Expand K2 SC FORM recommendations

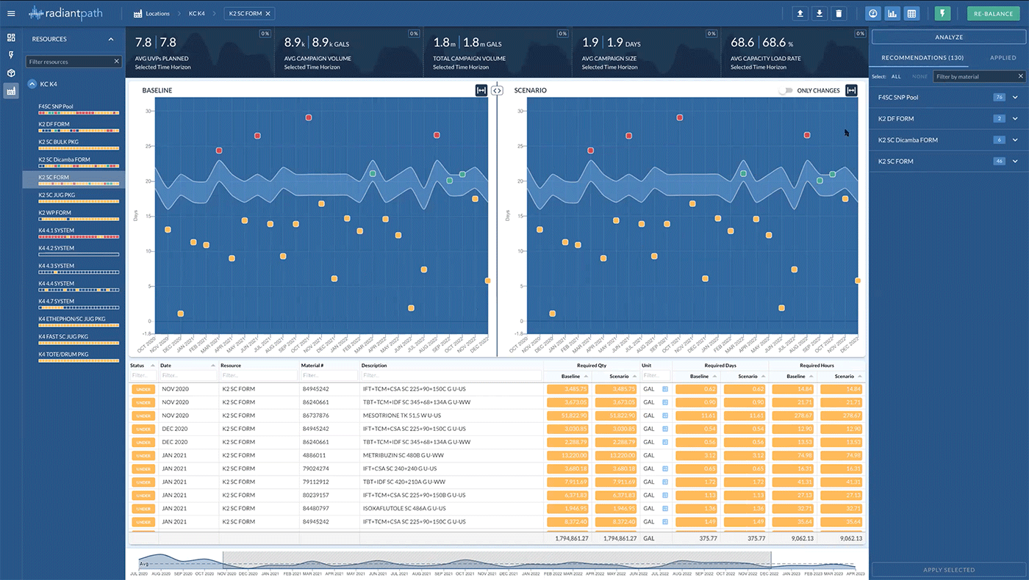pos(1015,161)
